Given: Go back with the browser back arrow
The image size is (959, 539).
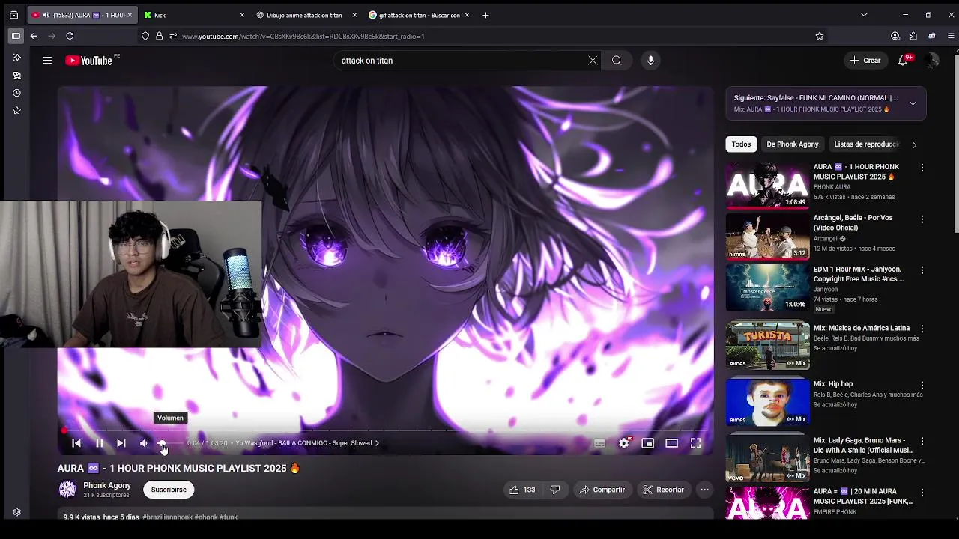Looking at the screenshot, I should tap(34, 36).
